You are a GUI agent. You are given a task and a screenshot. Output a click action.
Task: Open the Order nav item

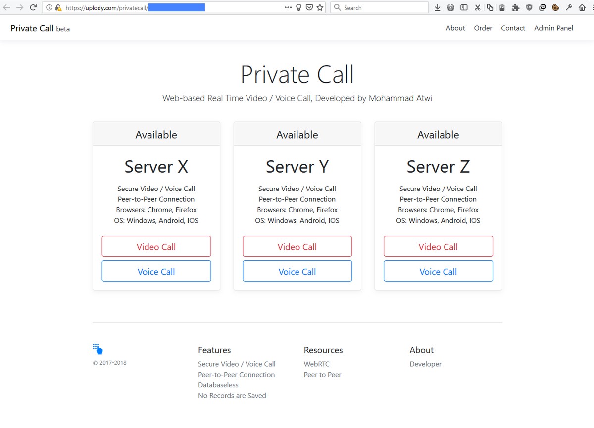483,28
